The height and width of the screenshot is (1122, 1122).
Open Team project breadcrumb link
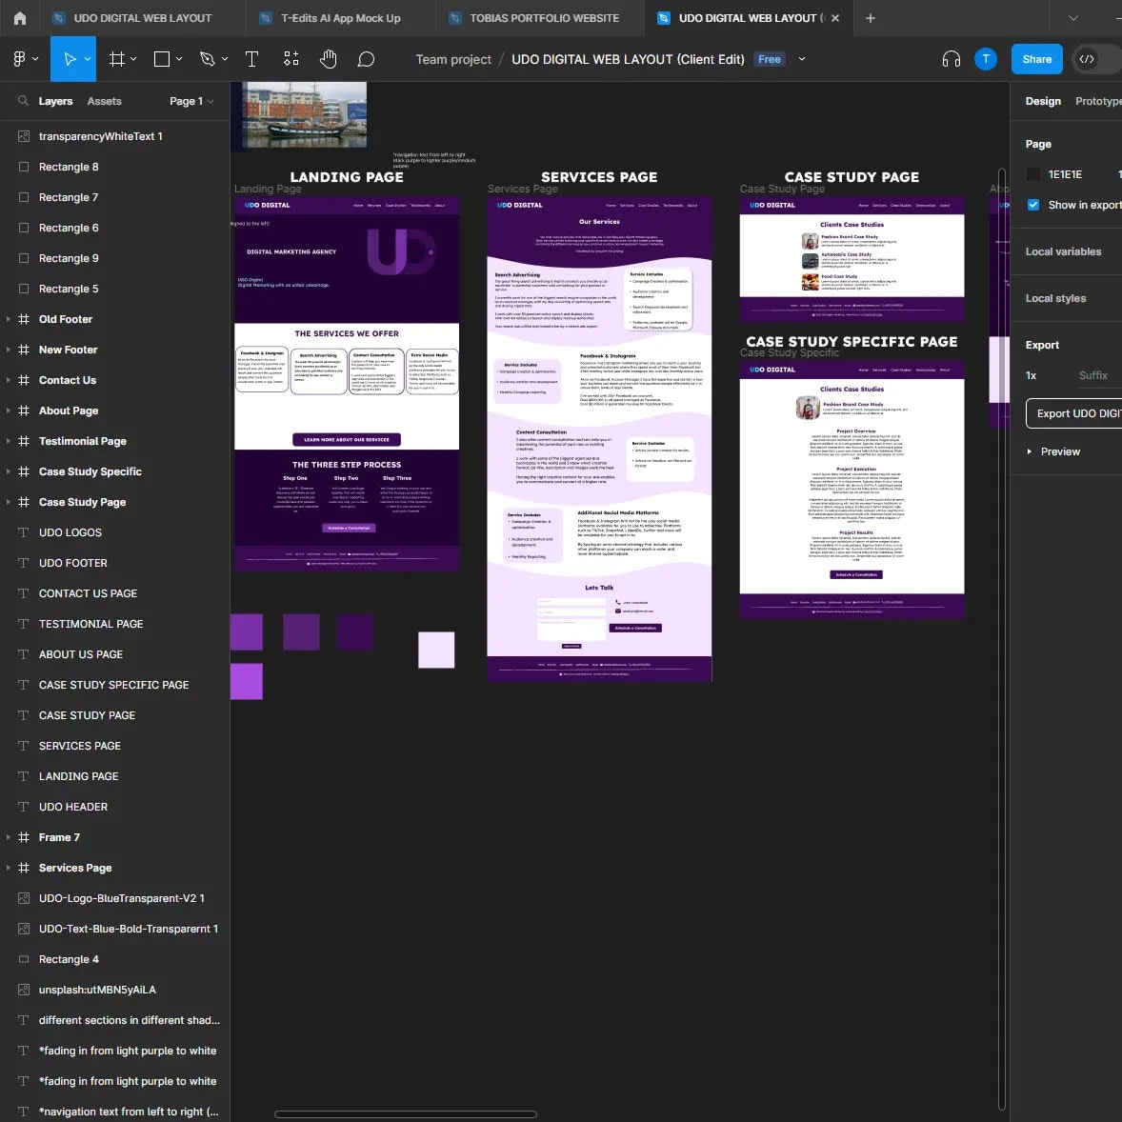pyautogui.click(x=453, y=59)
